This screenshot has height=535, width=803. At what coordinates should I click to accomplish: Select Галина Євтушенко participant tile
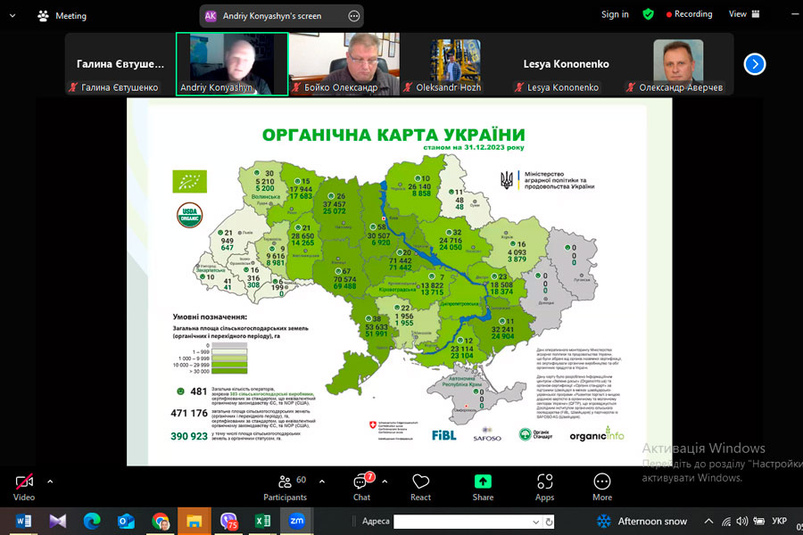click(120, 64)
